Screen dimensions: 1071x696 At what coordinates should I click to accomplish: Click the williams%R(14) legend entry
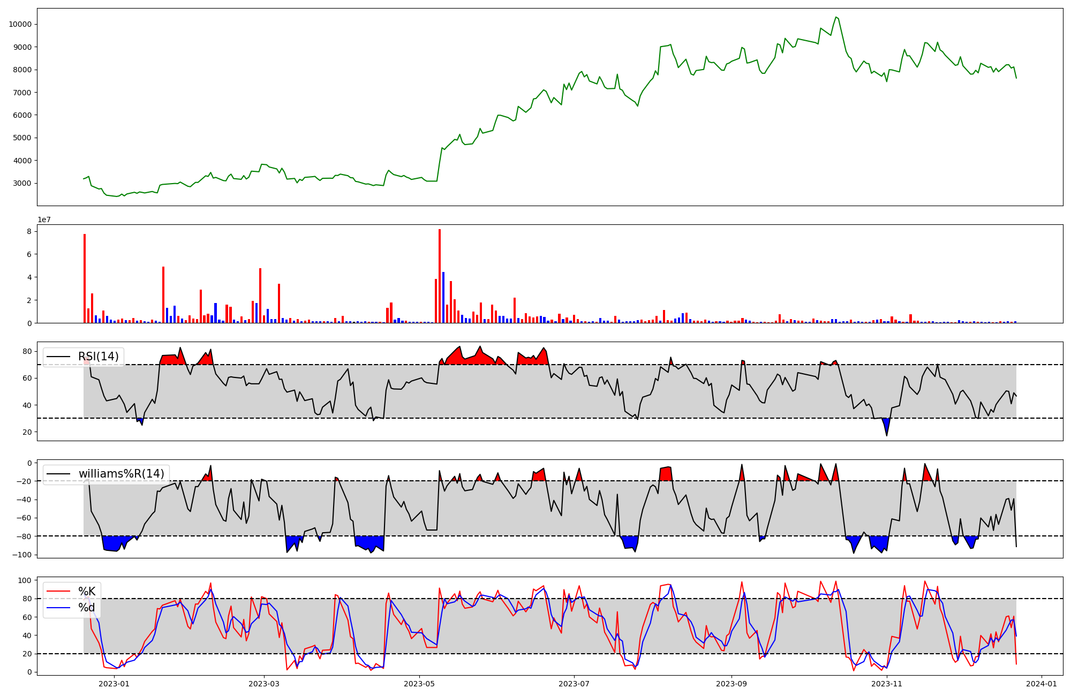point(121,474)
